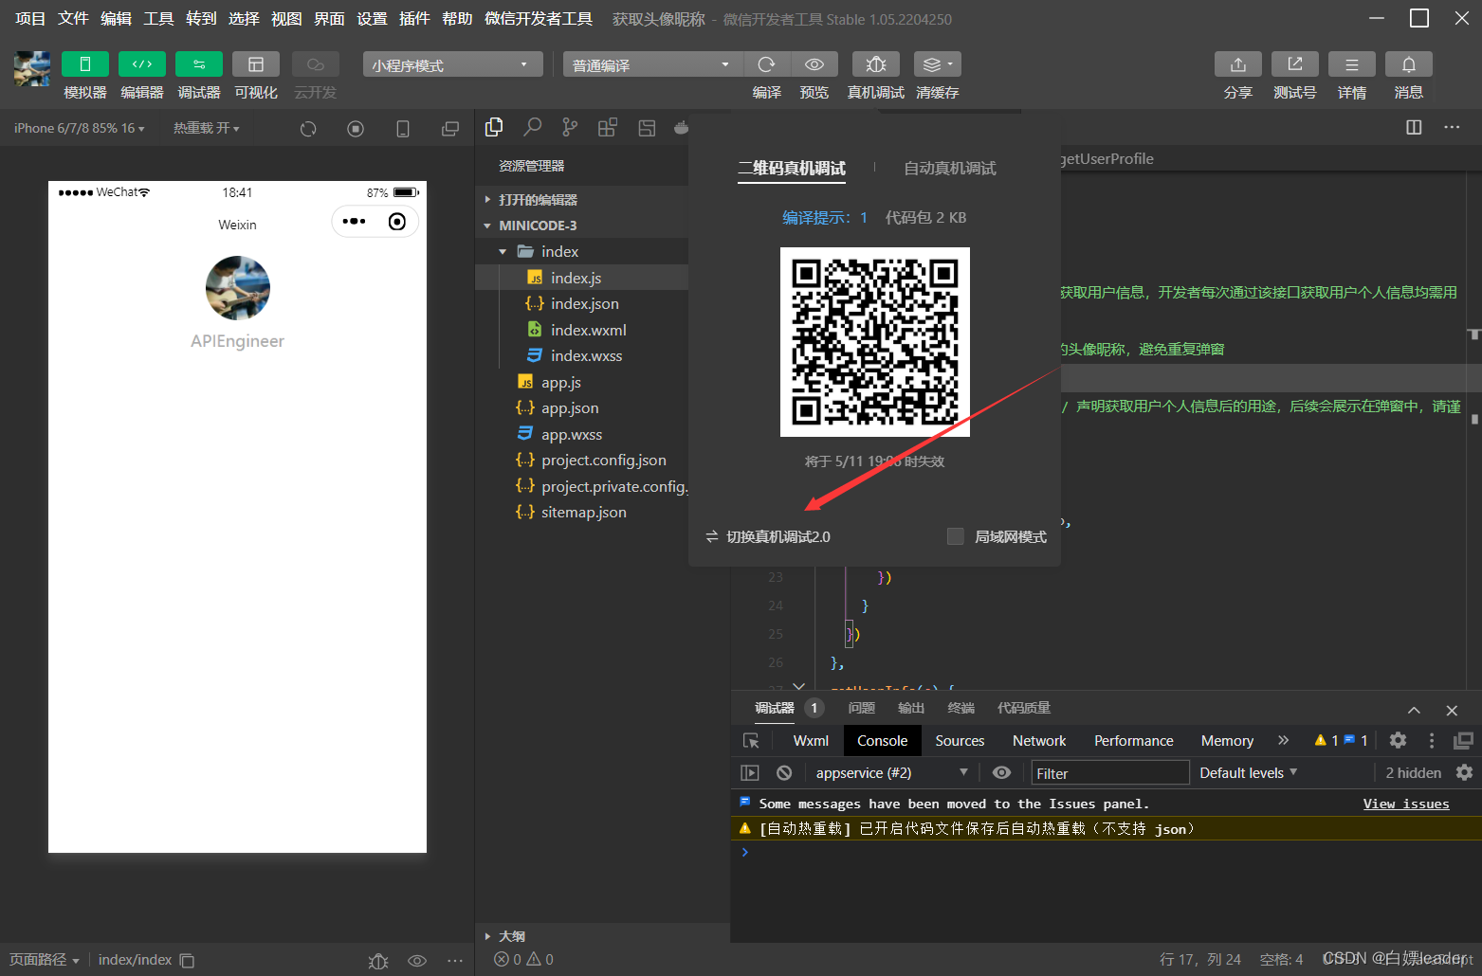Screen dimensions: 1482x976
Task: Click the console Filter input field
Action: tap(1110, 773)
